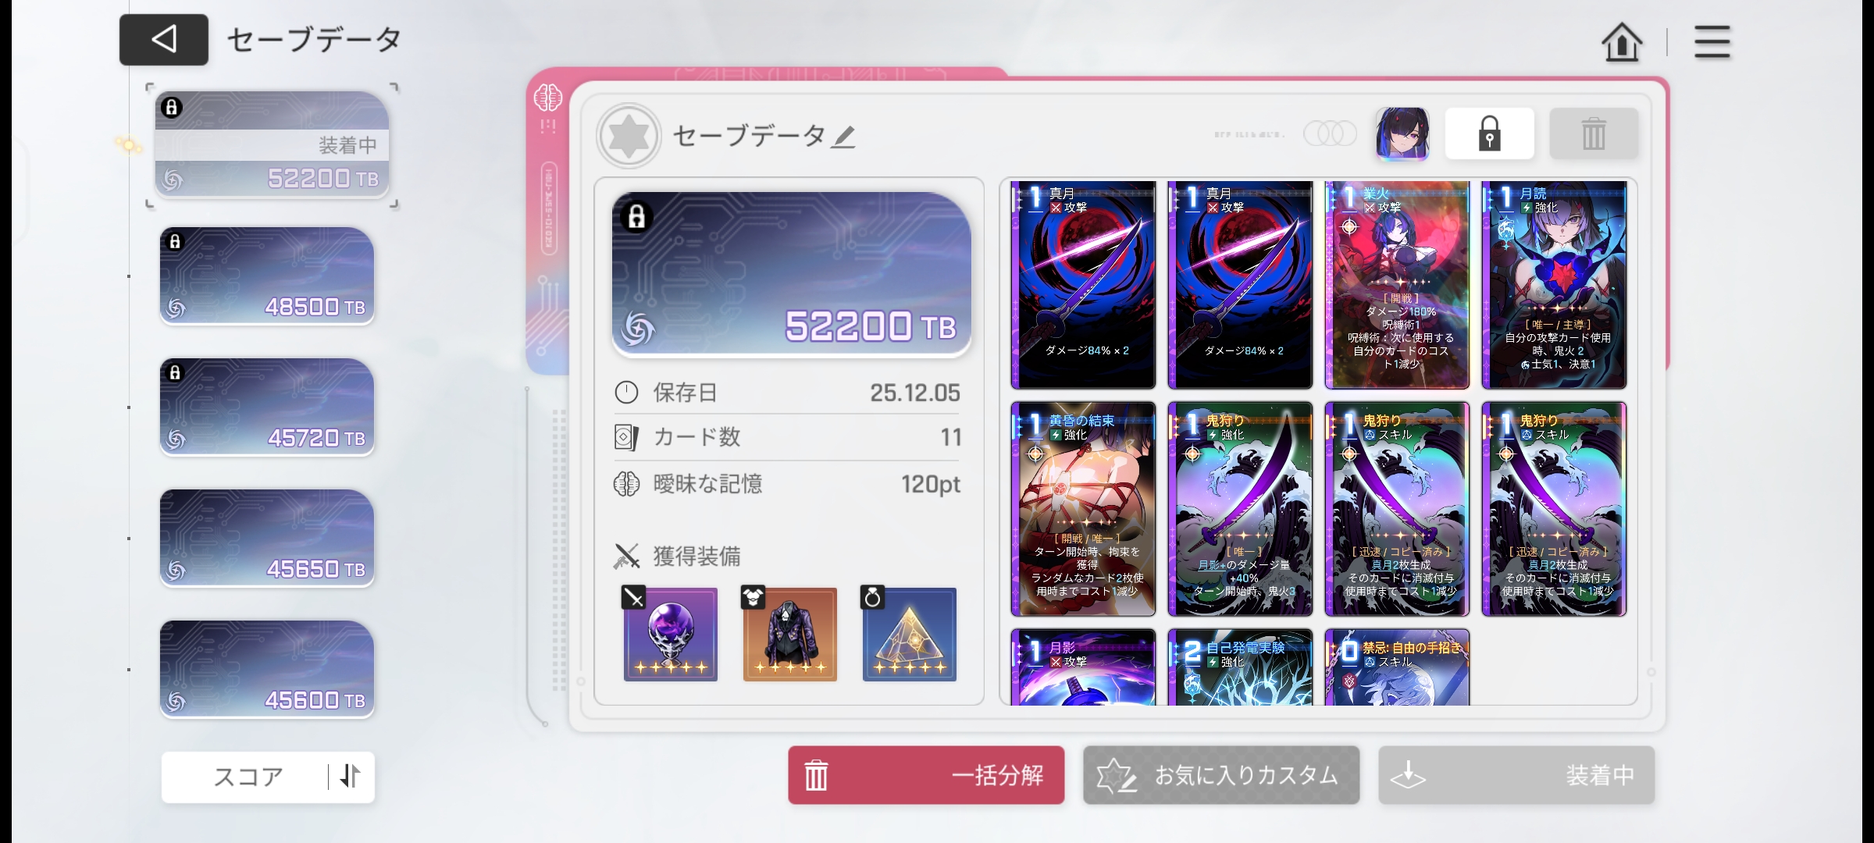
Task: Click the back arrow button
Action: (164, 40)
